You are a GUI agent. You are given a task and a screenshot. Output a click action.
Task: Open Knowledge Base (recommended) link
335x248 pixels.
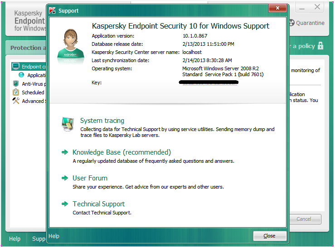point(121,152)
